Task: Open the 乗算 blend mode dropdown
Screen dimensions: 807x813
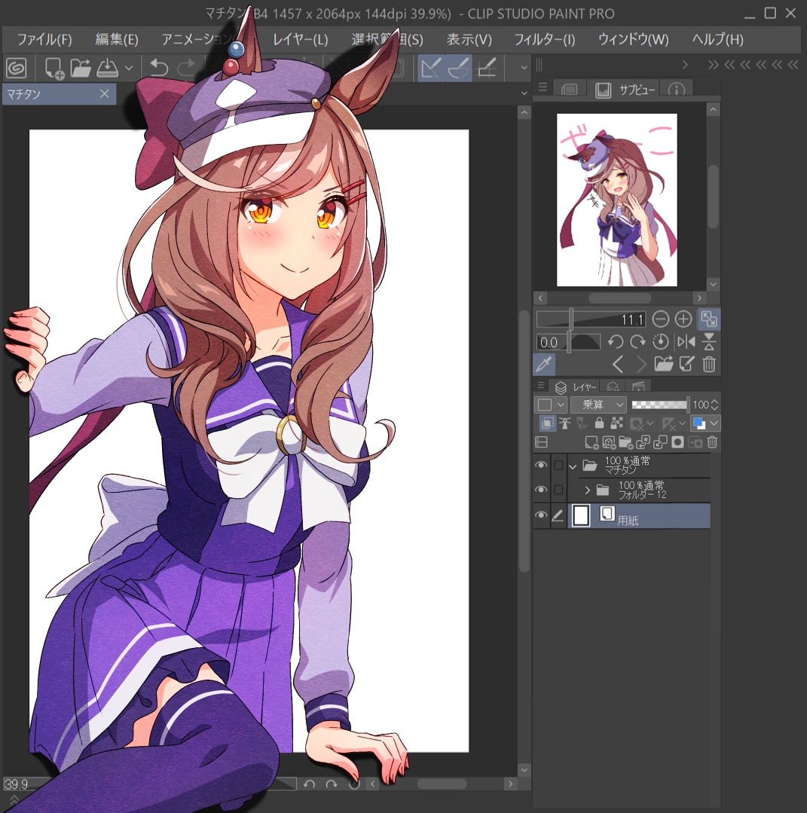Action: 598,405
